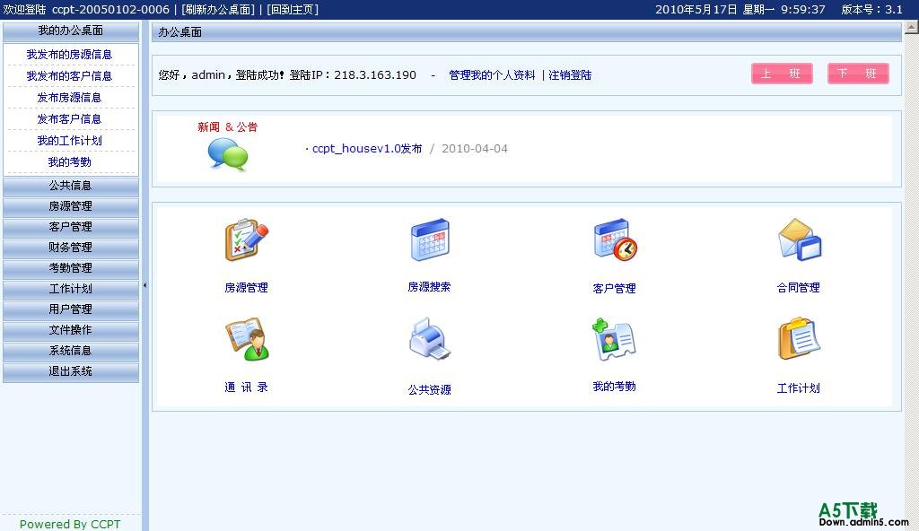919x531 pixels.
Task: Click the news chat bubbles icon
Action: (227, 154)
